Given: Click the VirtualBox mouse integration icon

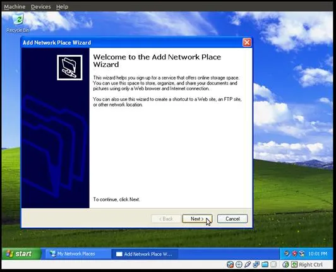Looking at the screenshot, I should [285, 264].
